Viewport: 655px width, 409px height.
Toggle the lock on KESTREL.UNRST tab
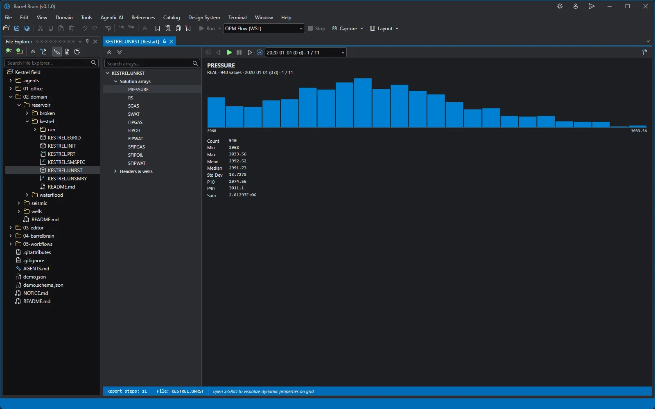pos(164,41)
